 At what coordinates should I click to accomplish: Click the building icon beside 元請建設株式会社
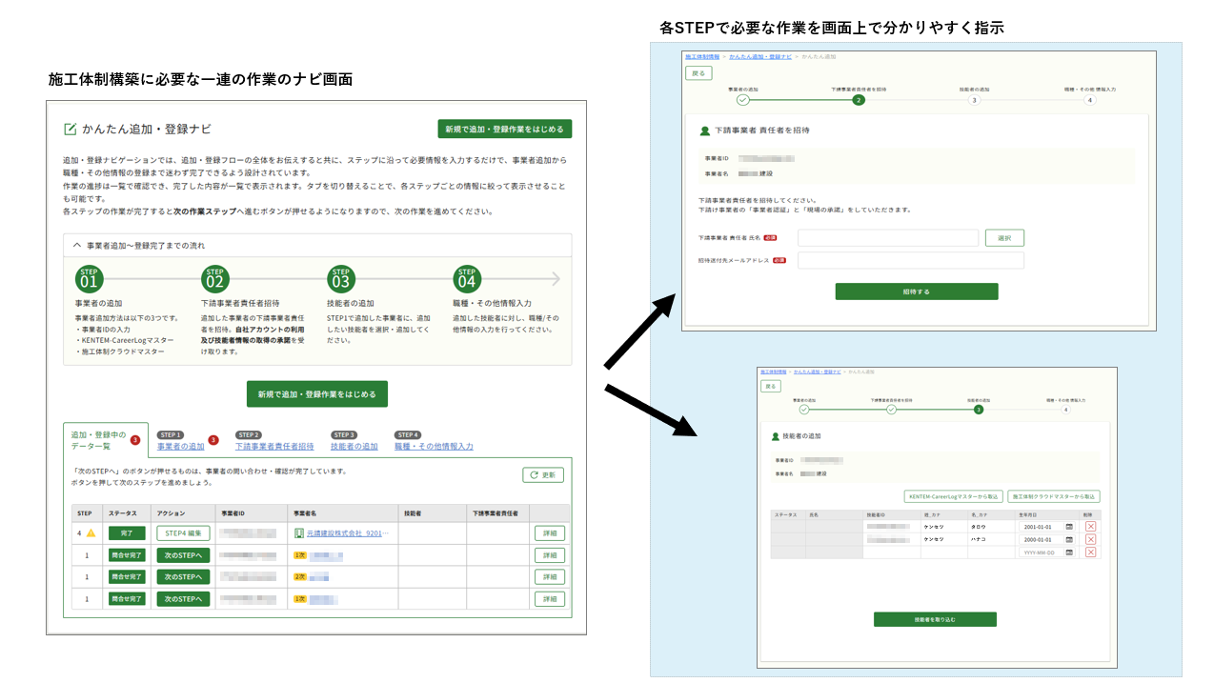[298, 533]
